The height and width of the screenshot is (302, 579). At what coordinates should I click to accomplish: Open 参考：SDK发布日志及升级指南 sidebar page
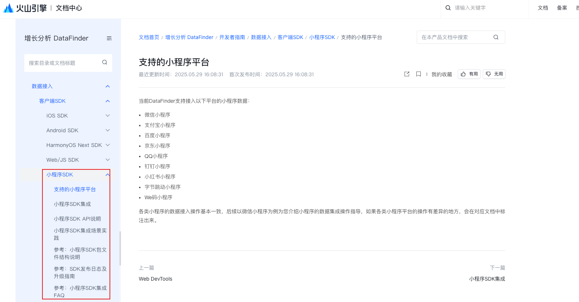(x=80, y=273)
